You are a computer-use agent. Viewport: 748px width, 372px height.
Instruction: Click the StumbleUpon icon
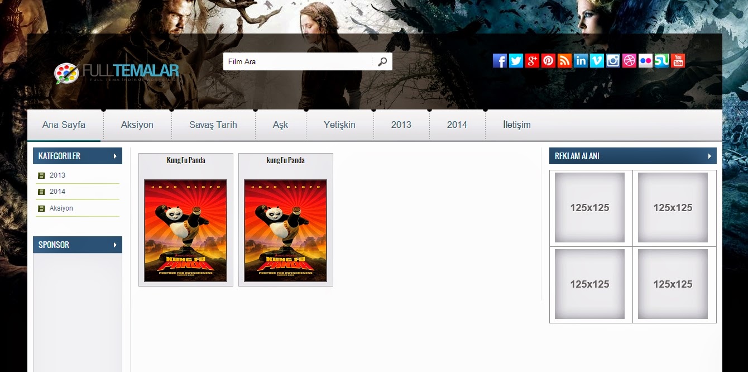click(x=661, y=61)
